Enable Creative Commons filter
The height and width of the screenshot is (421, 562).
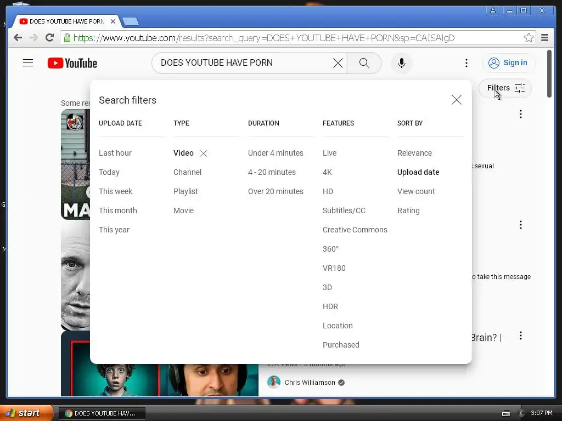(355, 230)
